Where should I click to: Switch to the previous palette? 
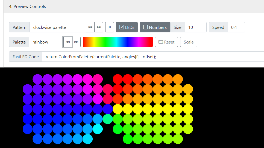tap(68, 42)
